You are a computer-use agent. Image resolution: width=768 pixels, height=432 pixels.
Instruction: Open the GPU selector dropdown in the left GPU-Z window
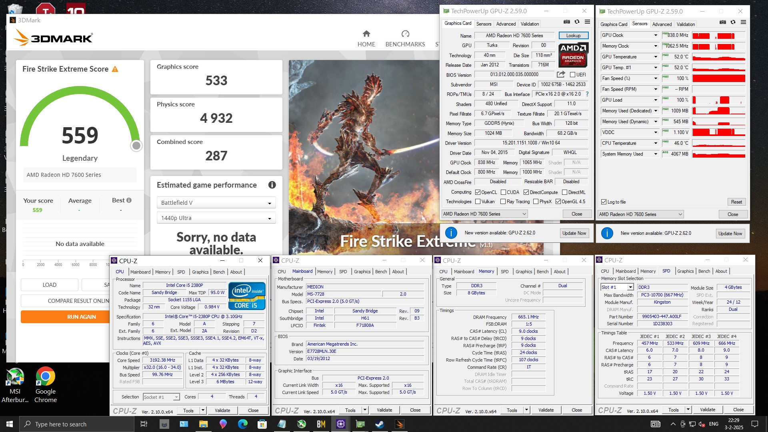(484, 214)
